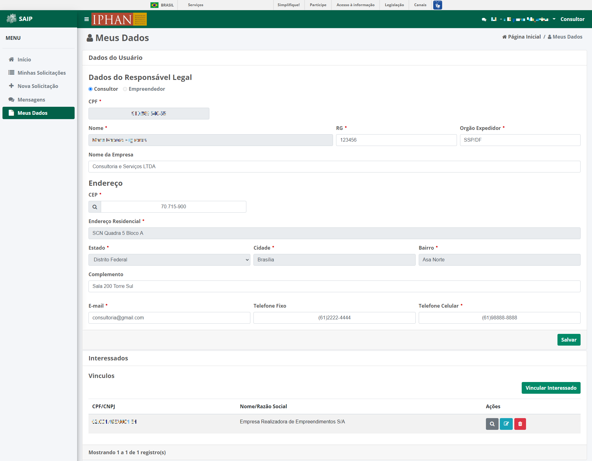Go to Página Inicial breadcrumb
This screenshot has width=592, height=461.
tap(521, 37)
